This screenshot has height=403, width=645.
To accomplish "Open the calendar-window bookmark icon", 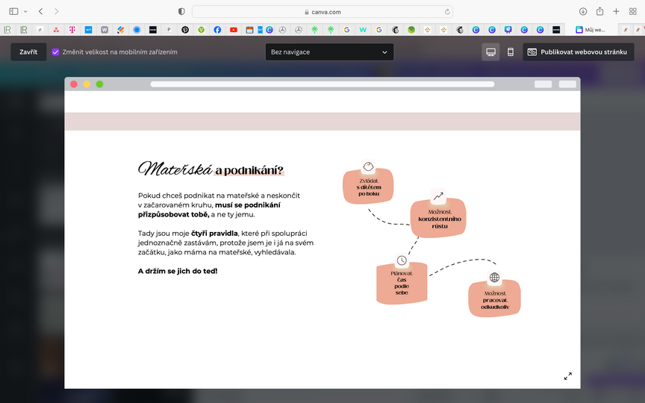I will [249, 30].
